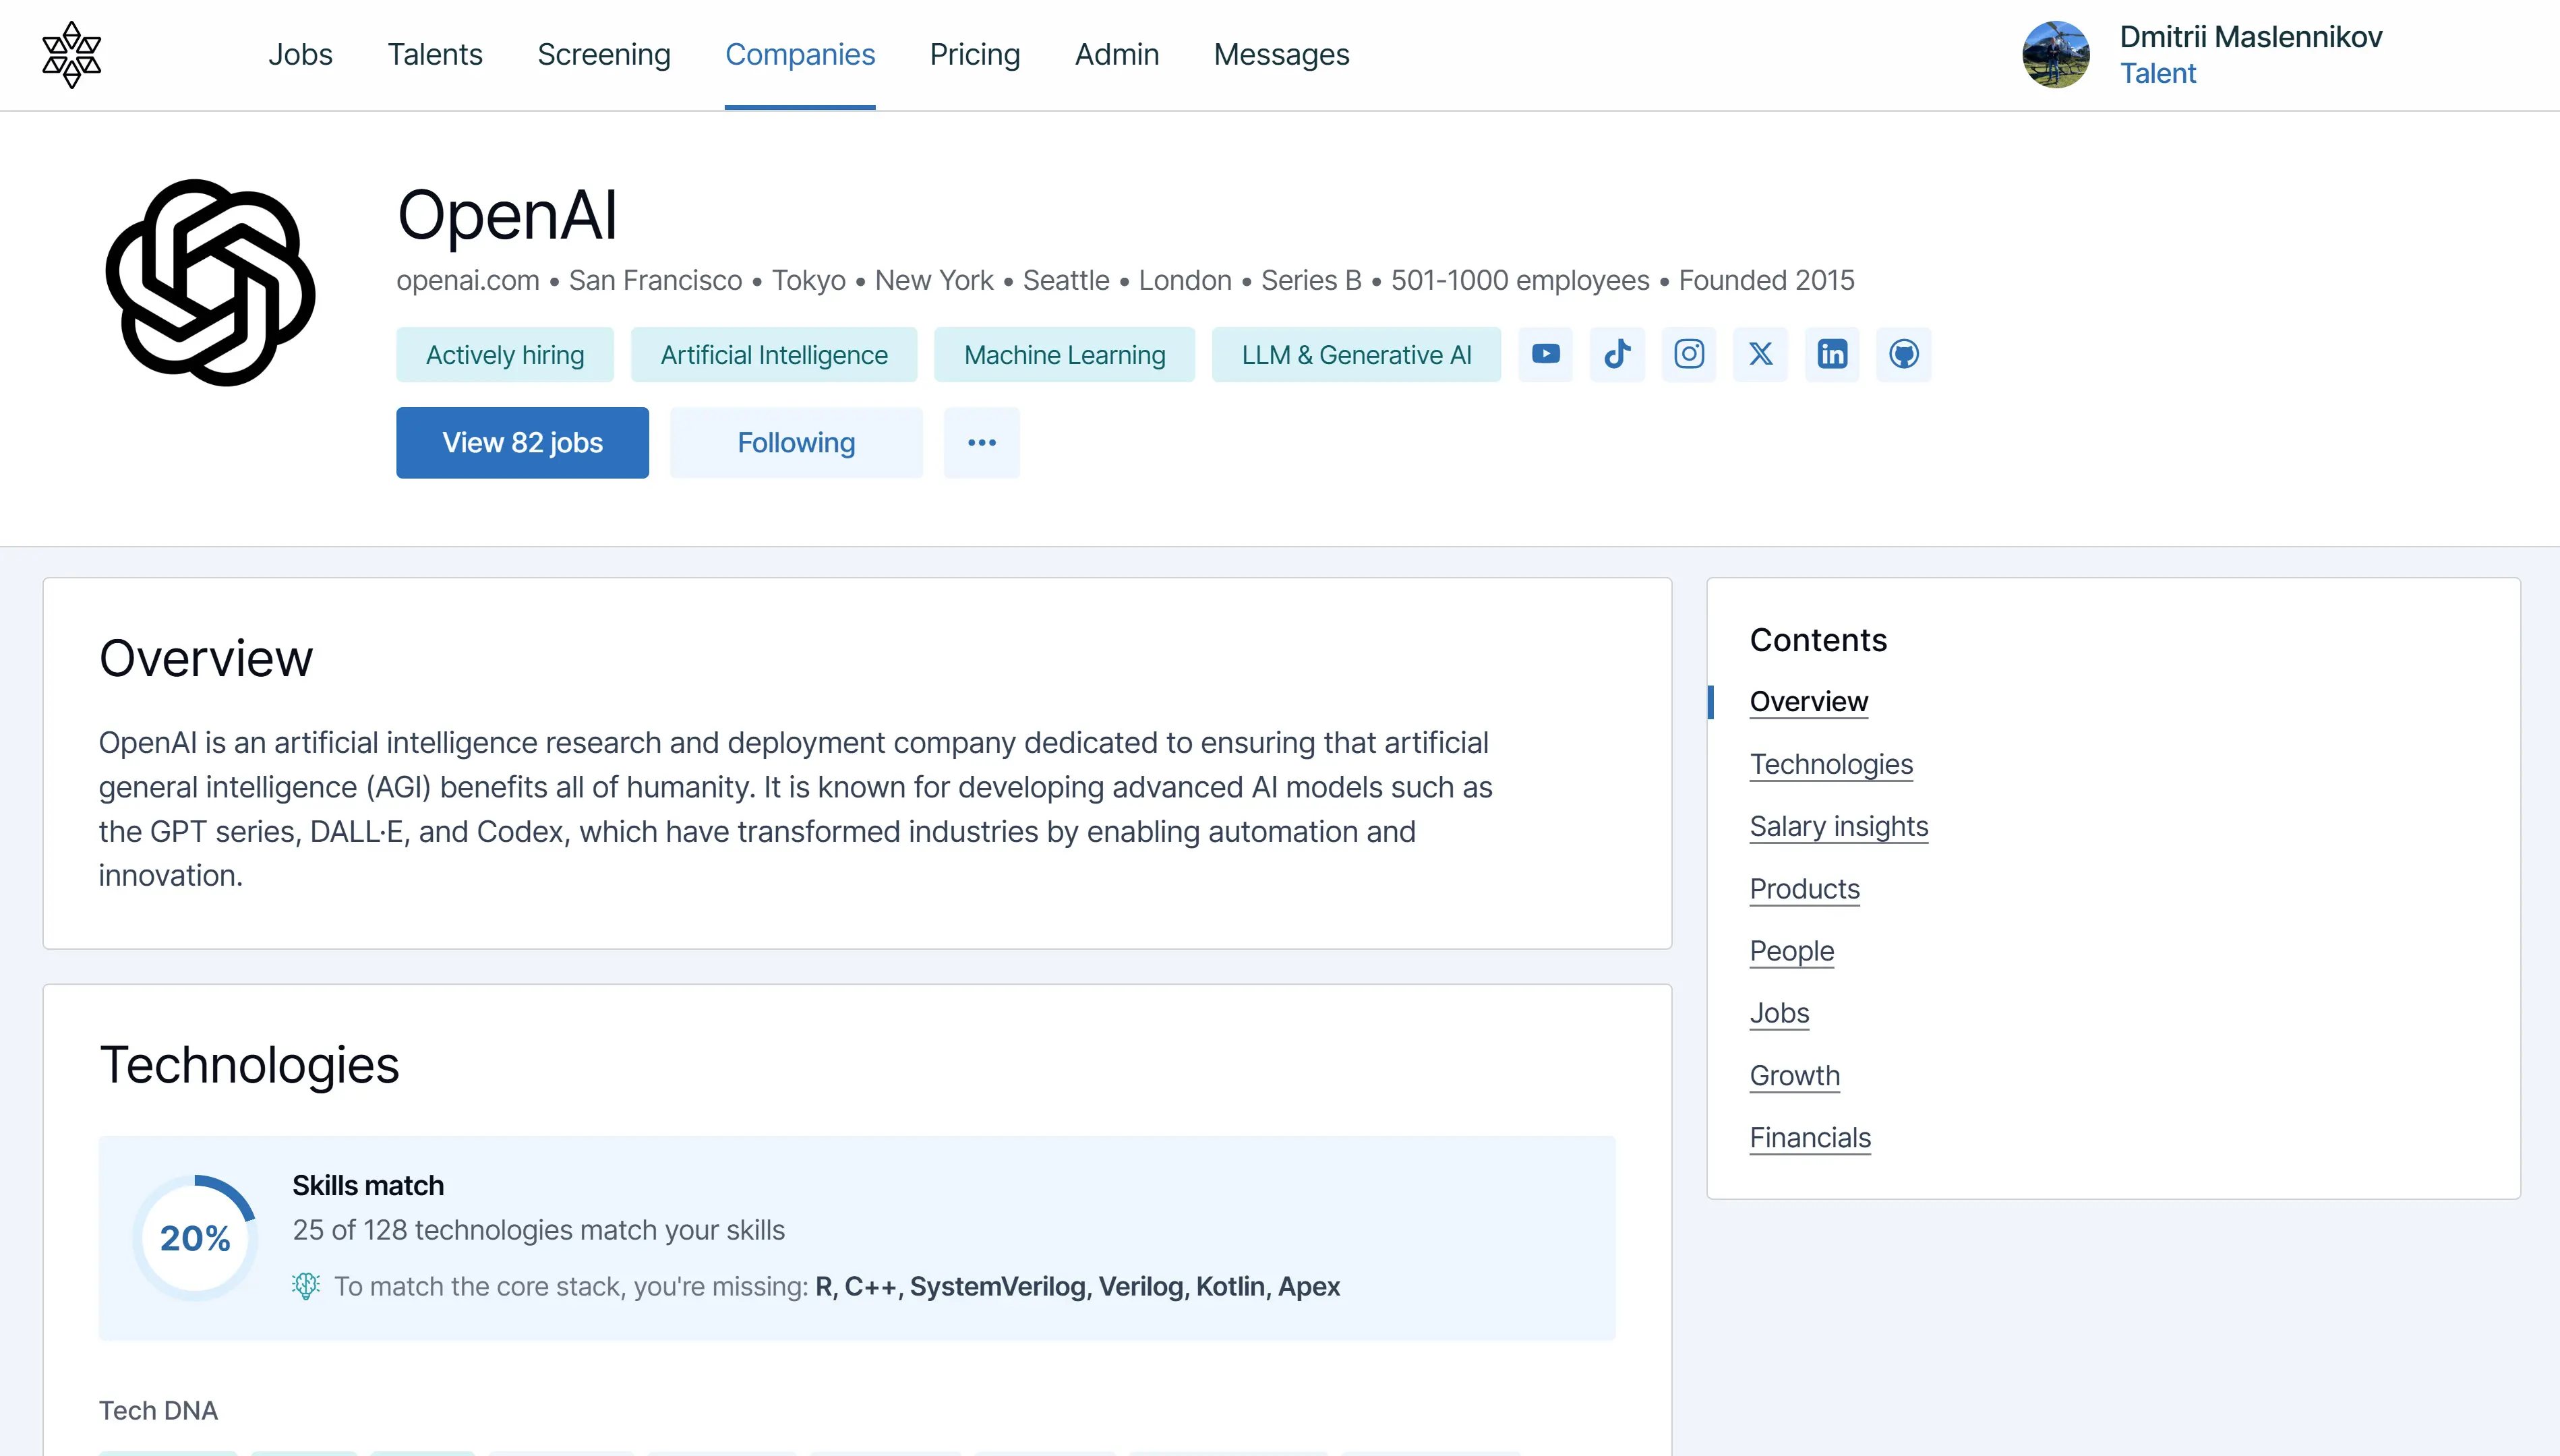This screenshot has height=1456, width=2560.
Task: Click the View 82 jobs button
Action: coord(522,443)
